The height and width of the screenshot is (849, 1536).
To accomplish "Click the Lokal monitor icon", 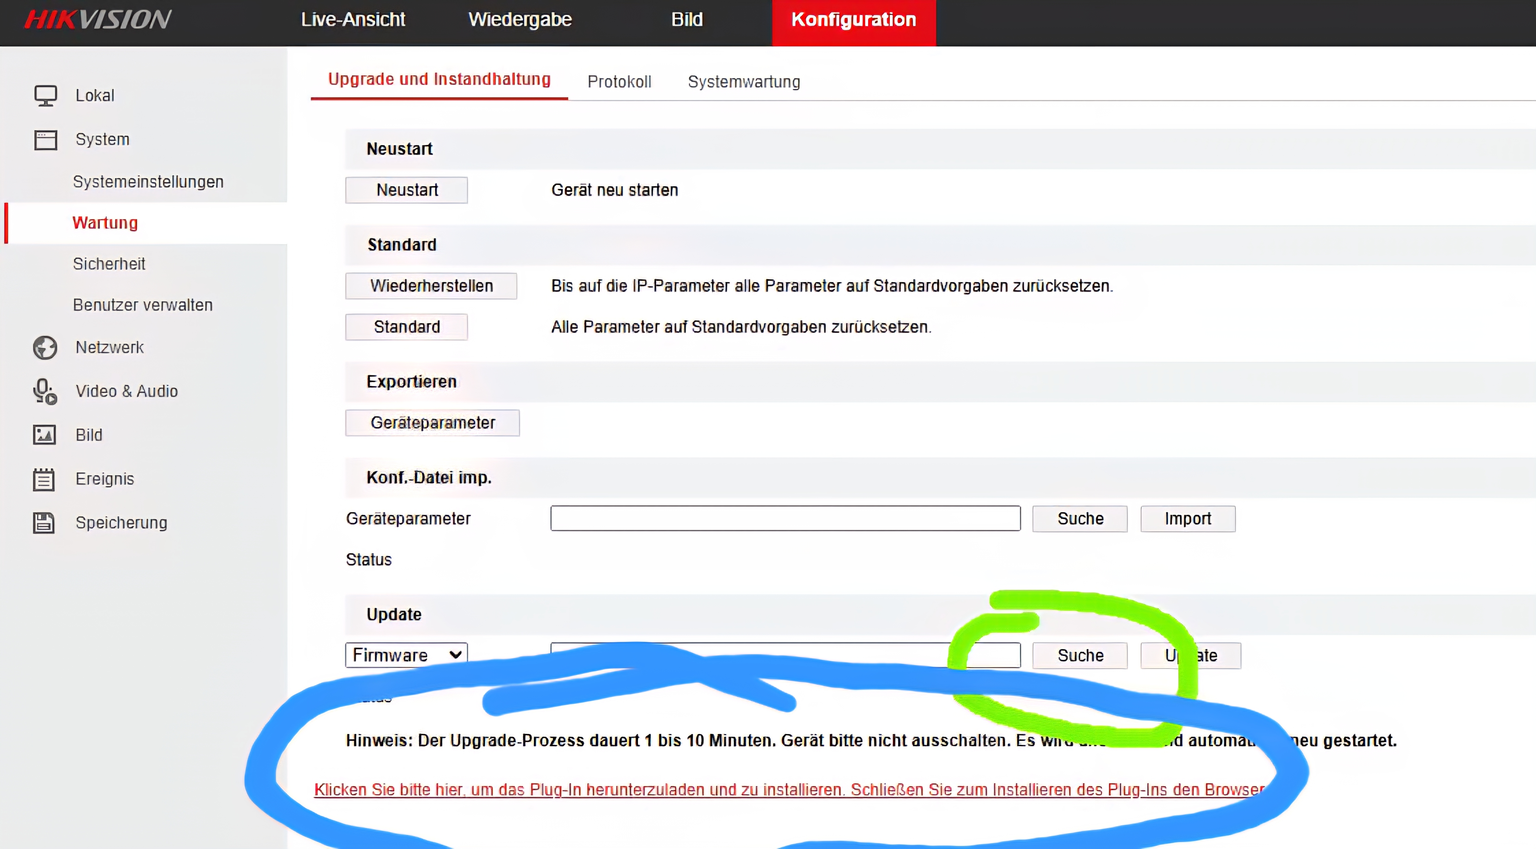I will coord(45,96).
